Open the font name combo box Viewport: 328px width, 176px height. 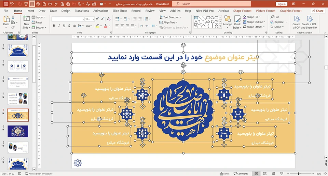point(68,19)
